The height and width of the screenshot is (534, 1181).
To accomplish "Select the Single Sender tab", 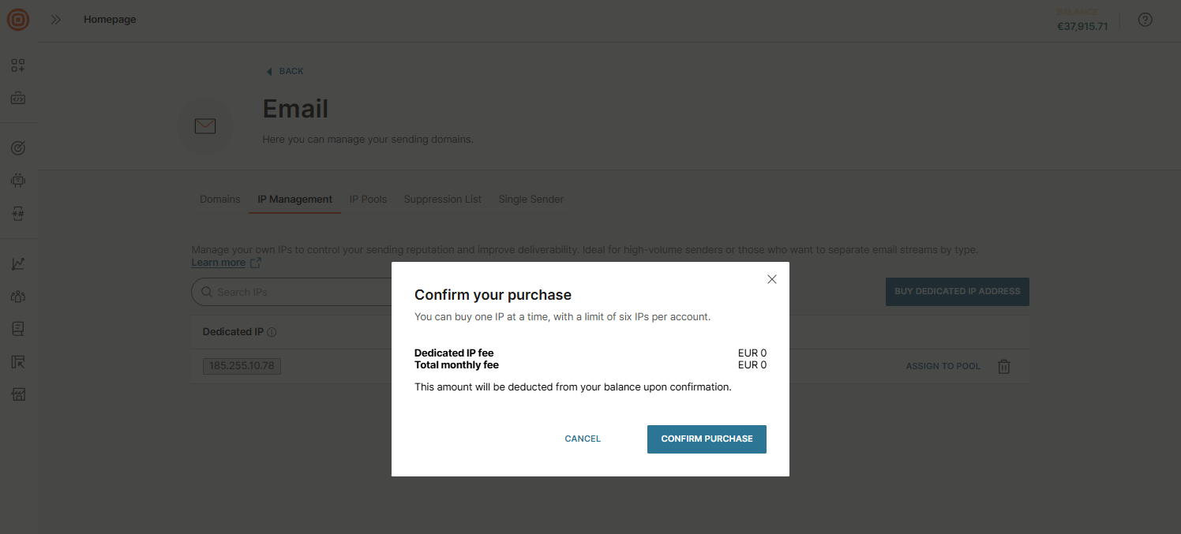I will click(x=531, y=199).
